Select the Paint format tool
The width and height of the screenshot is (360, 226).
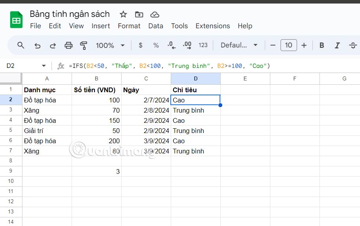coord(83,45)
